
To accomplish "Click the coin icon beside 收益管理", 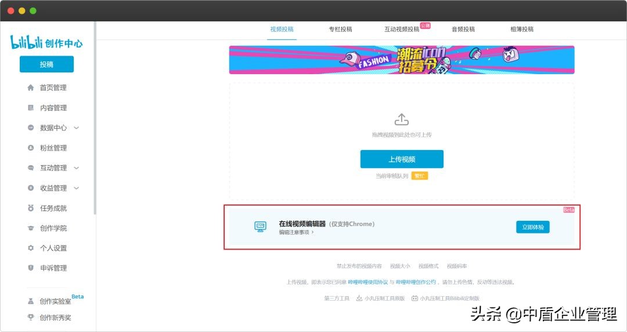I will pos(31,188).
